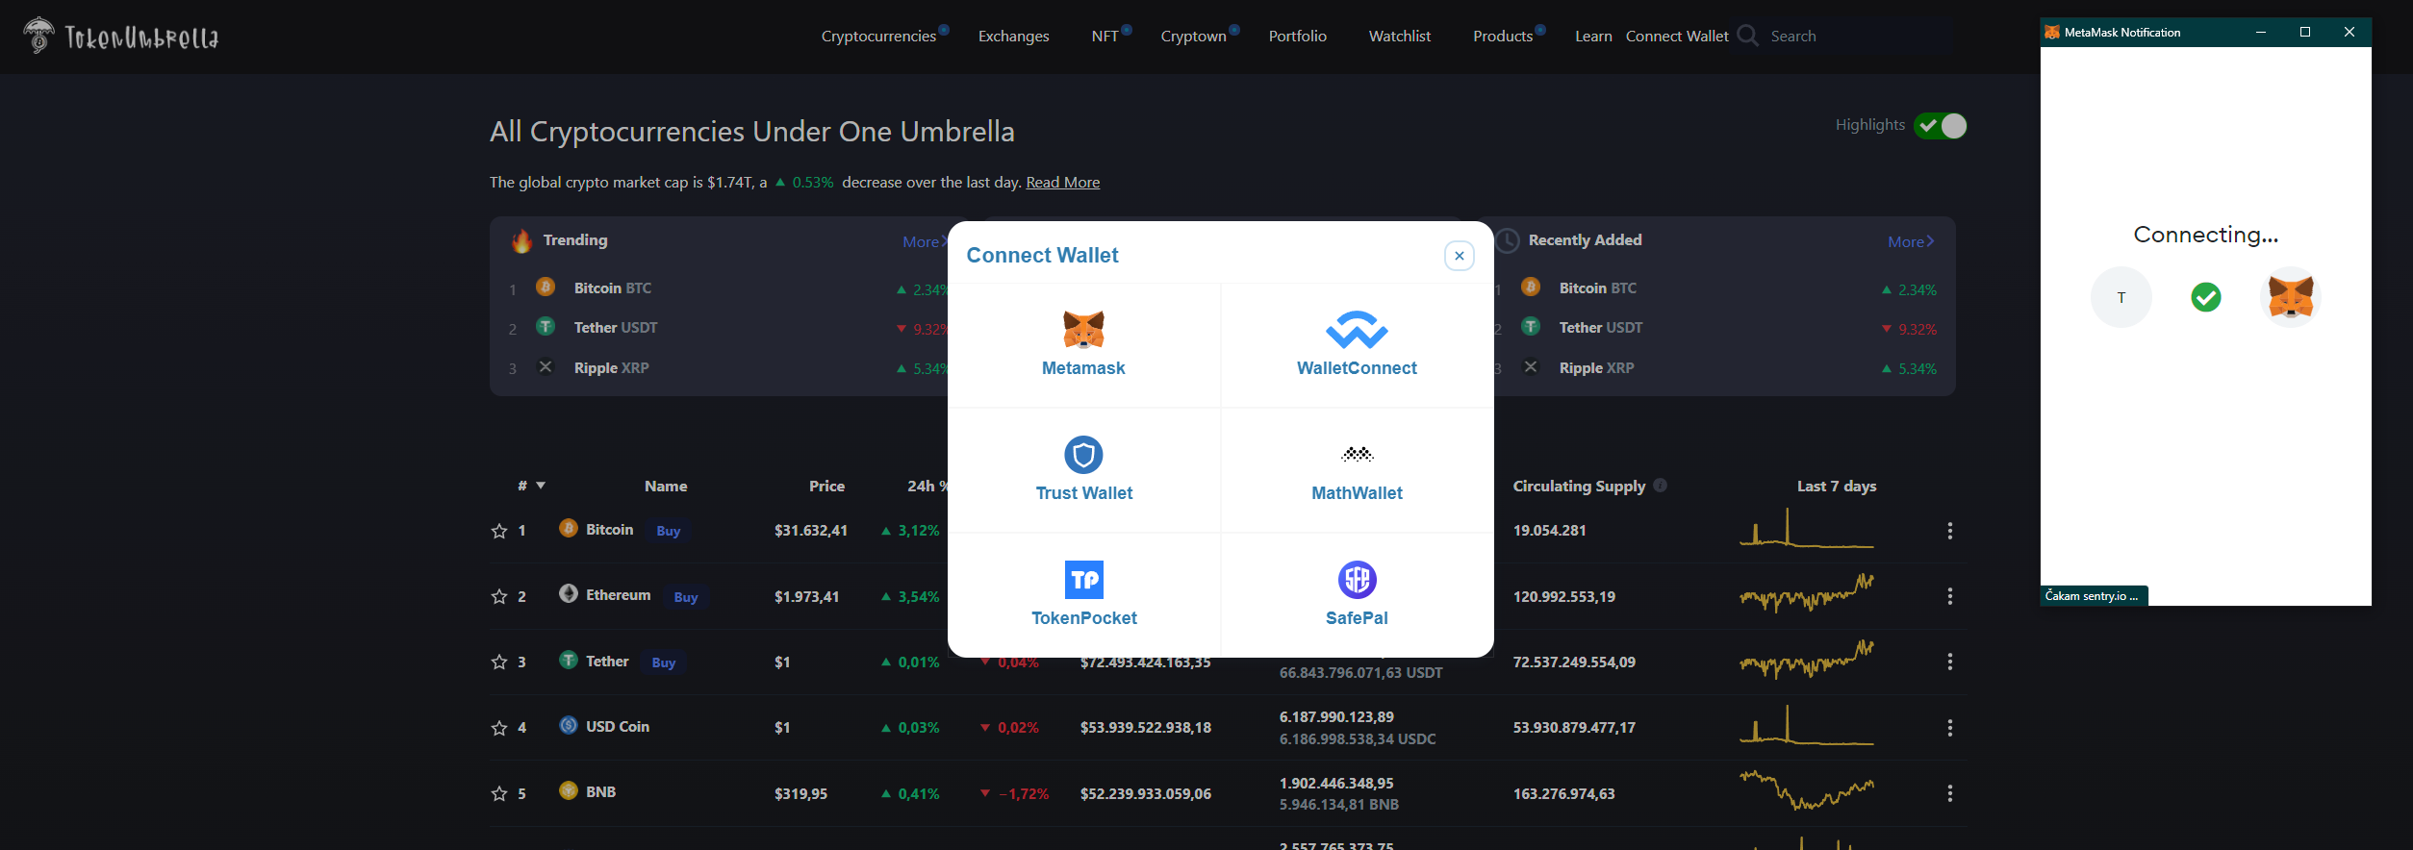Open Ripple XRP in the Recently Added list
2413x850 pixels.
[1596, 368]
